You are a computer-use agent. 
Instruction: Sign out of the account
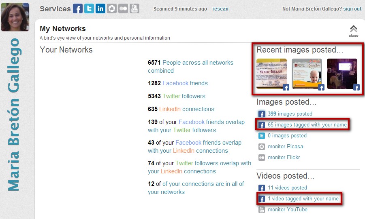point(352,9)
